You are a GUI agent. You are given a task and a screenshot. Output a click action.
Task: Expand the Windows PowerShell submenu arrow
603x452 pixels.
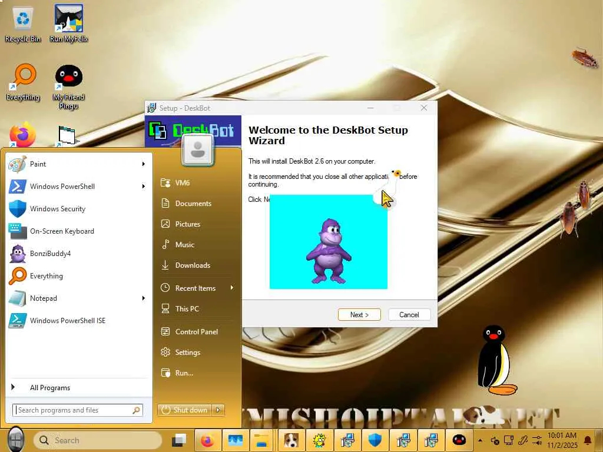144,187
